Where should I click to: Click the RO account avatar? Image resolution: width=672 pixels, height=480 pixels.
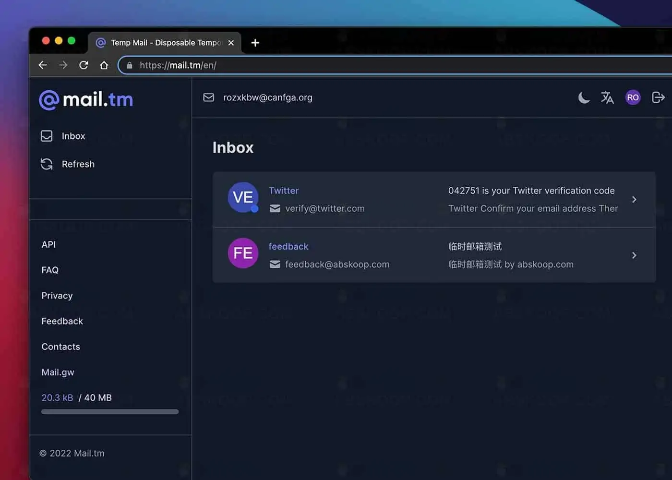633,97
